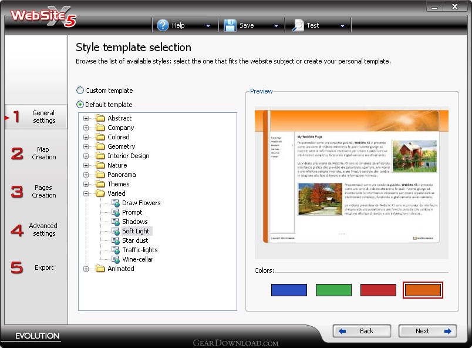This screenshot has height=348, width=472.
Task: Click the Varied folder icon
Action: coord(100,193)
